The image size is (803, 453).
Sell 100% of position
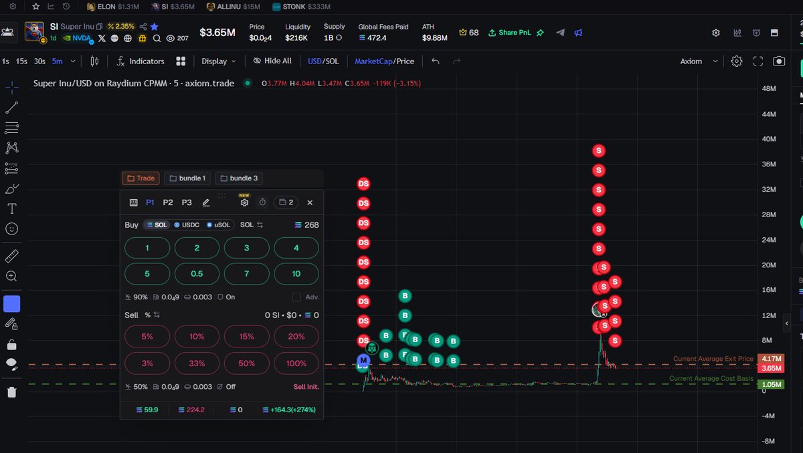point(296,363)
